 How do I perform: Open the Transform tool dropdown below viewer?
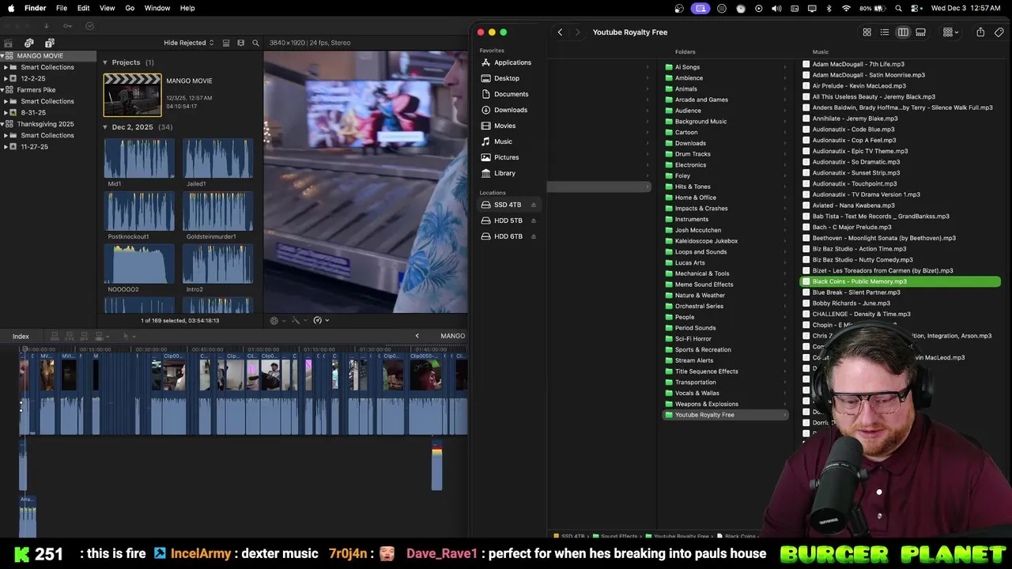(278, 320)
